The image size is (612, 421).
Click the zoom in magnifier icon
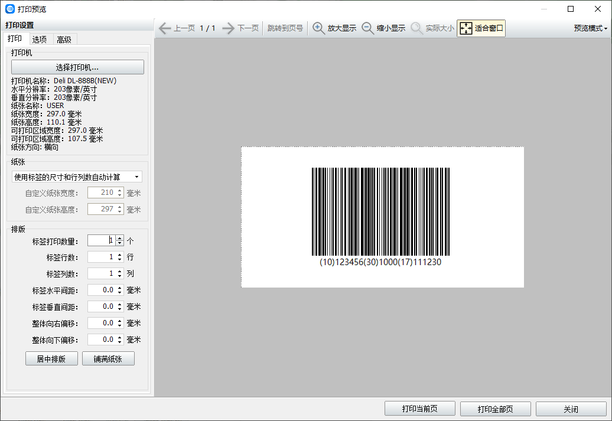click(x=319, y=28)
